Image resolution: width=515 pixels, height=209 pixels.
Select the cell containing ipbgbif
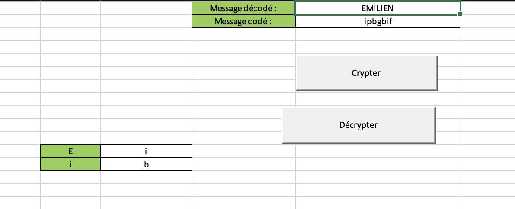(x=378, y=21)
